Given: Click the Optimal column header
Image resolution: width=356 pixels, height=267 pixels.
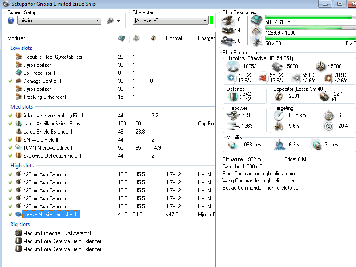Looking at the screenshot, I should (x=174, y=38).
